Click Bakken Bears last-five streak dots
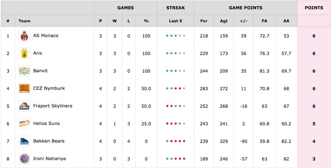The image size is (331, 168). click(175, 141)
